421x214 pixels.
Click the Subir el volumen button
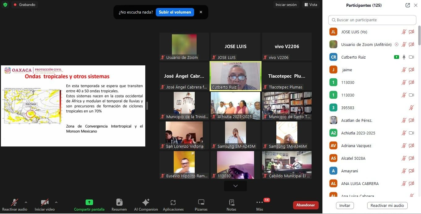(x=175, y=12)
